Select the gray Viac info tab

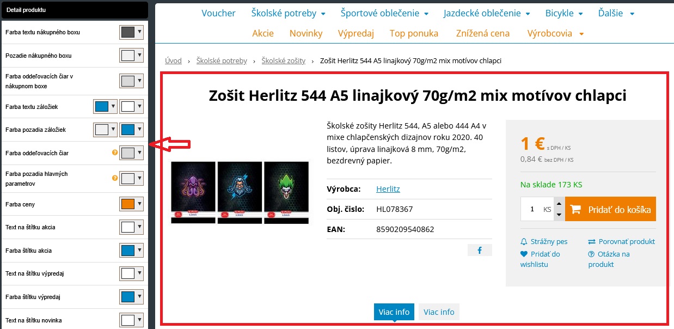click(x=439, y=312)
